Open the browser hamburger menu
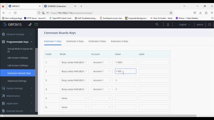The image size is (214, 120). (x=212, y=13)
